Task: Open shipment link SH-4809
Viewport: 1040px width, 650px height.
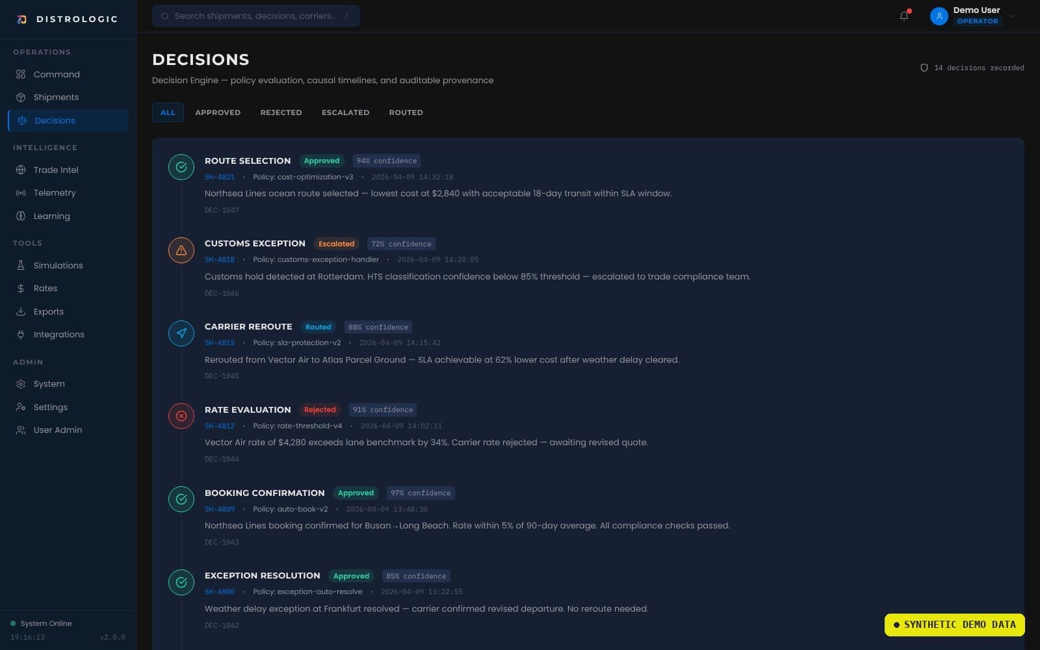Action: (220, 509)
